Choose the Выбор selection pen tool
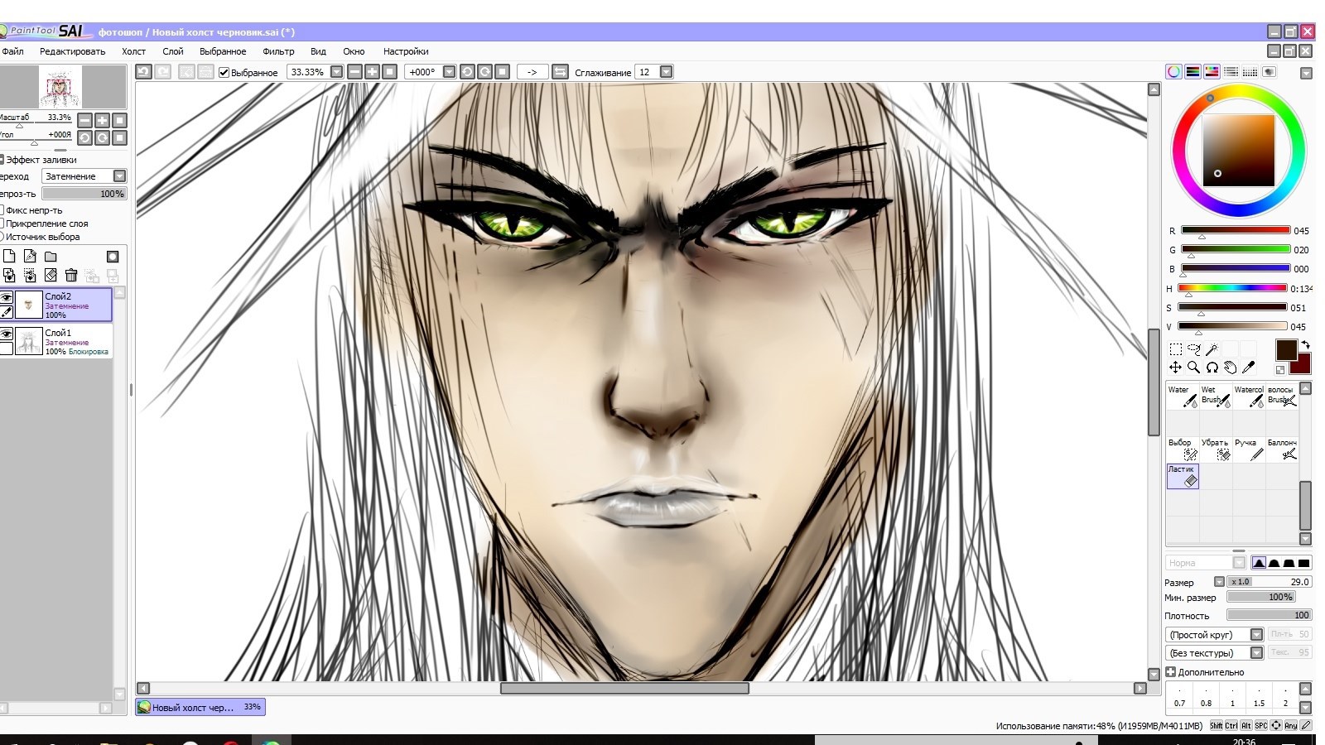The height and width of the screenshot is (745, 1325). (x=1183, y=449)
